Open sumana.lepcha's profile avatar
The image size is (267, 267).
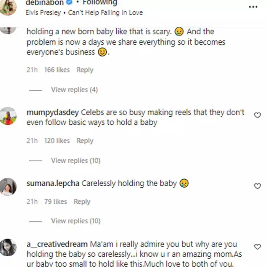coord(8,187)
